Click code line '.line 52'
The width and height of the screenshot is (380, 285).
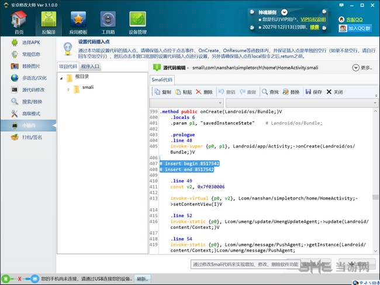pos(181,215)
